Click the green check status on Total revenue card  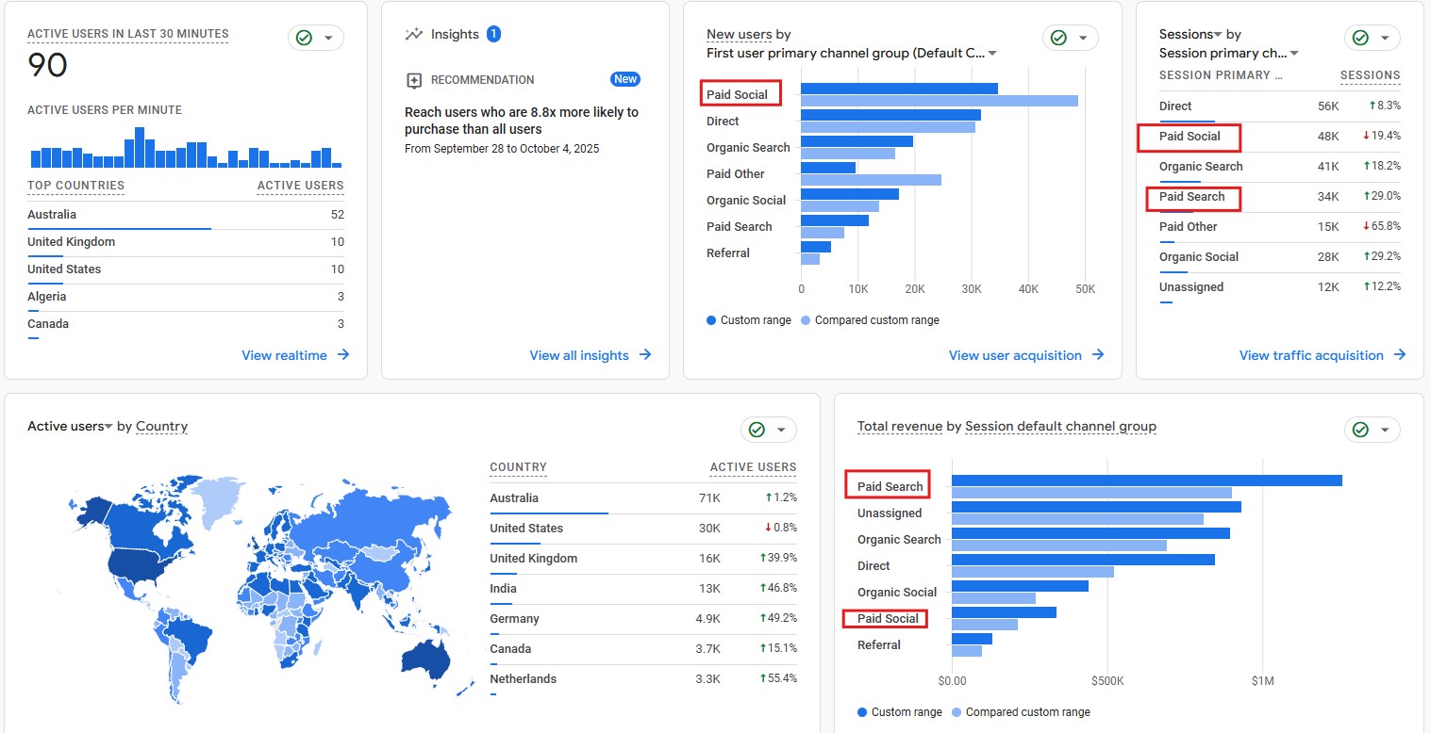tap(1360, 430)
